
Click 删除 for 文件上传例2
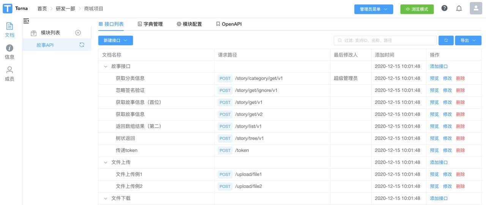pos(460,186)
